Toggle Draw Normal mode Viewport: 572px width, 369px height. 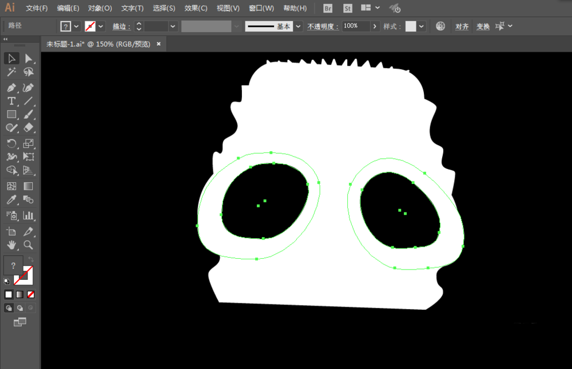(x=9, y=308)
